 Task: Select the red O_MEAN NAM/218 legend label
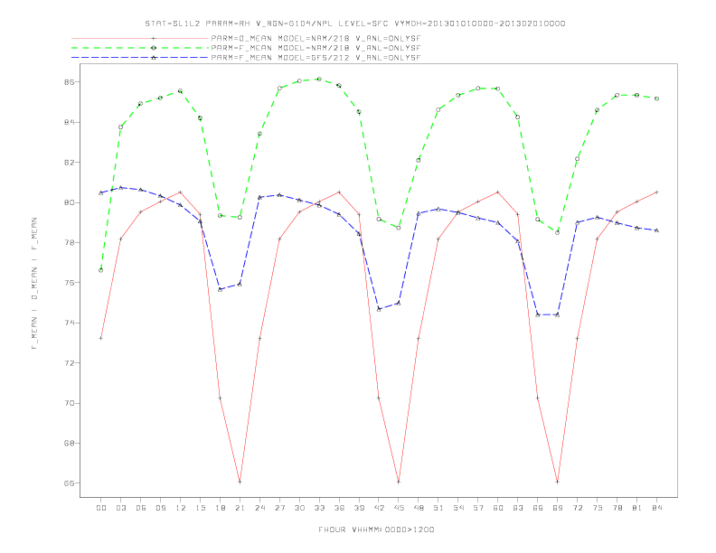tap(316, 38)
